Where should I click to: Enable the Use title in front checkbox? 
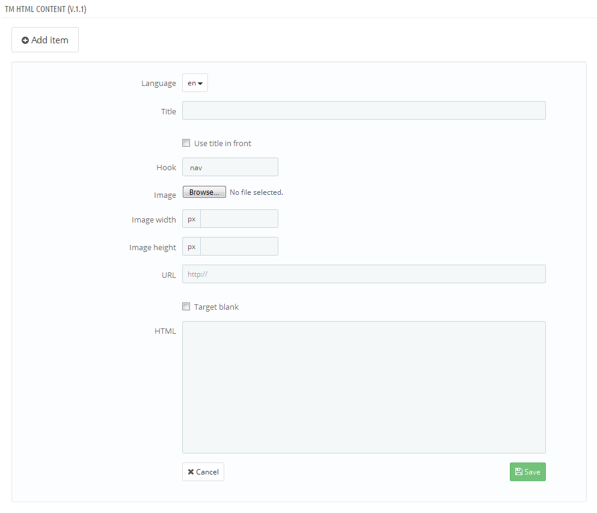[x=186, y=143]
